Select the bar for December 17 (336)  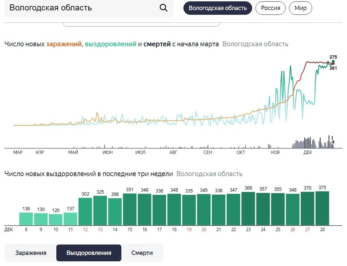coord(159,210)
